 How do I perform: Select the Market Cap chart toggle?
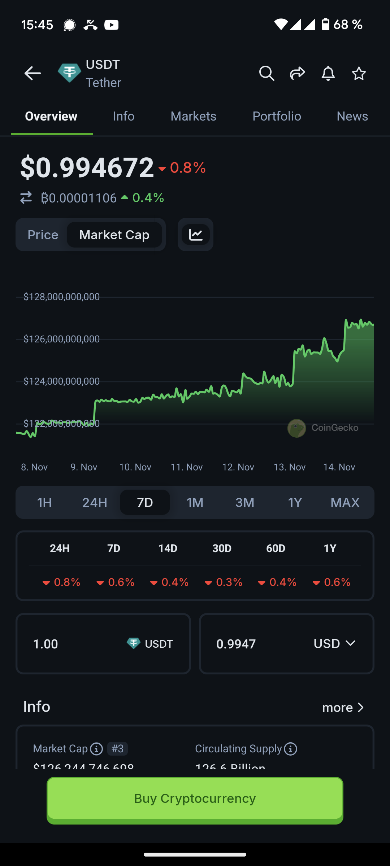(114, 235)
